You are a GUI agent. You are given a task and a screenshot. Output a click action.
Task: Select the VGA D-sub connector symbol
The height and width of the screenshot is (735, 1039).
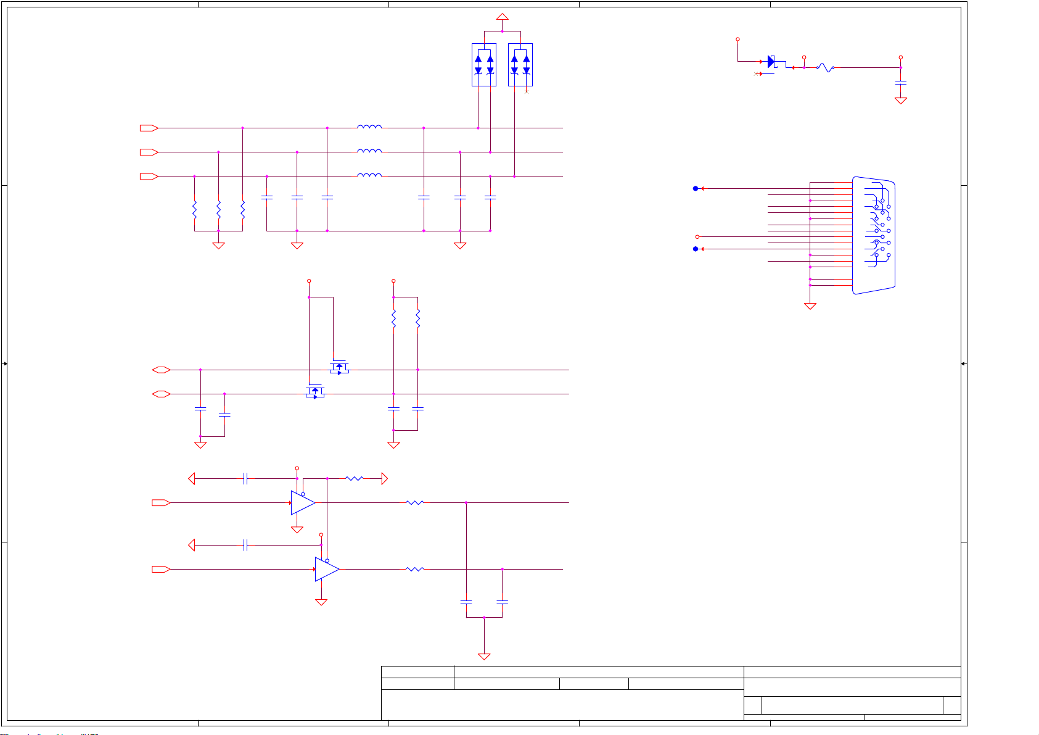(x=874, y=235)
